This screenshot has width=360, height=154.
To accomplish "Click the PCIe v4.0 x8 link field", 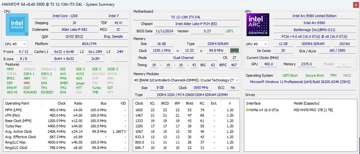I will coord(314,36).
